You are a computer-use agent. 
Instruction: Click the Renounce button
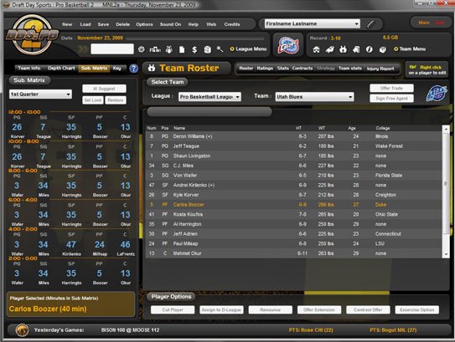tap(270, 310)
